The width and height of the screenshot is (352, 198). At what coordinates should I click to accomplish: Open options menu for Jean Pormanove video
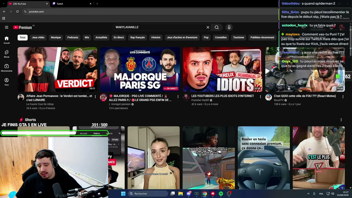pos(95,97)
